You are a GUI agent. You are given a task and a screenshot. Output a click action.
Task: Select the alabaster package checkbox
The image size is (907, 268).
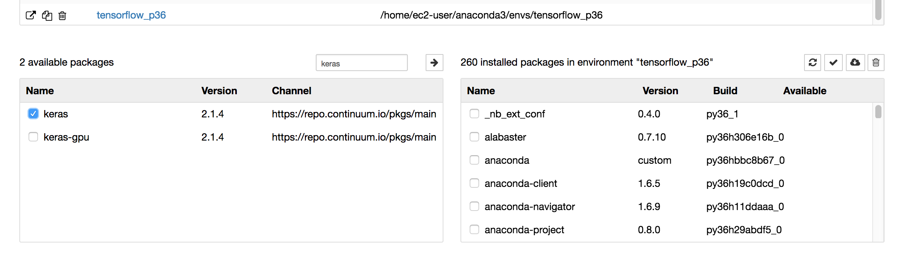coord(474,136)
